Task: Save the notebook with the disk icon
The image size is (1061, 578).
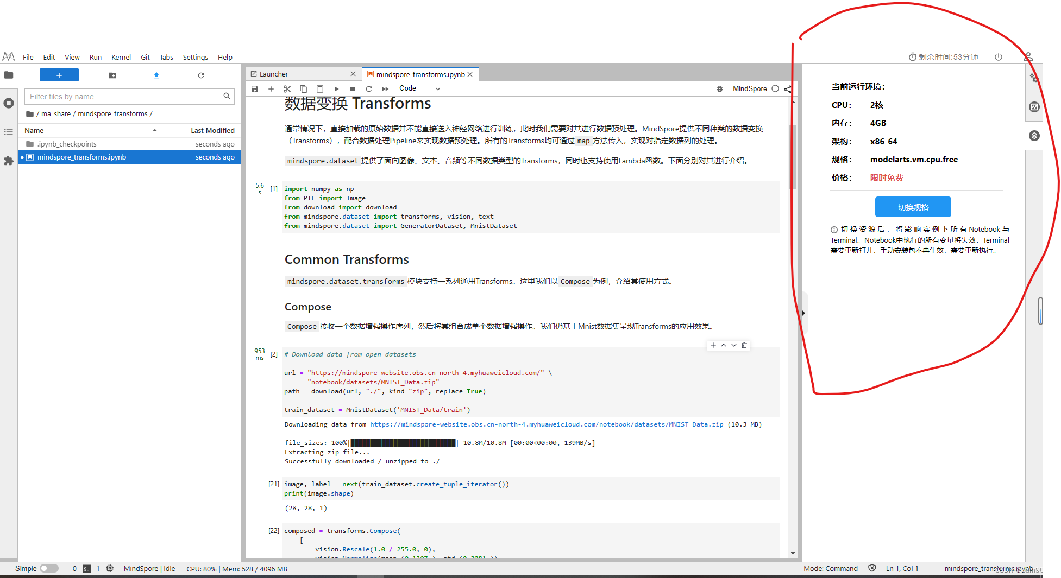Action: pos(255,88)
